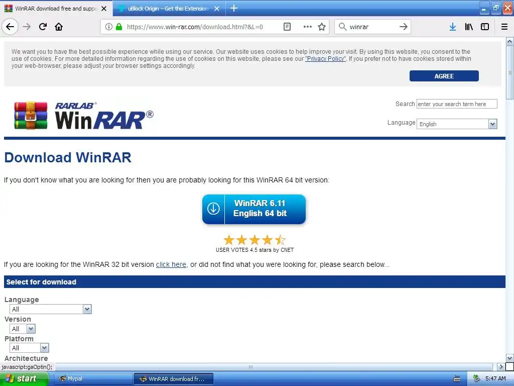Open the browser home page

pos(59,27)
